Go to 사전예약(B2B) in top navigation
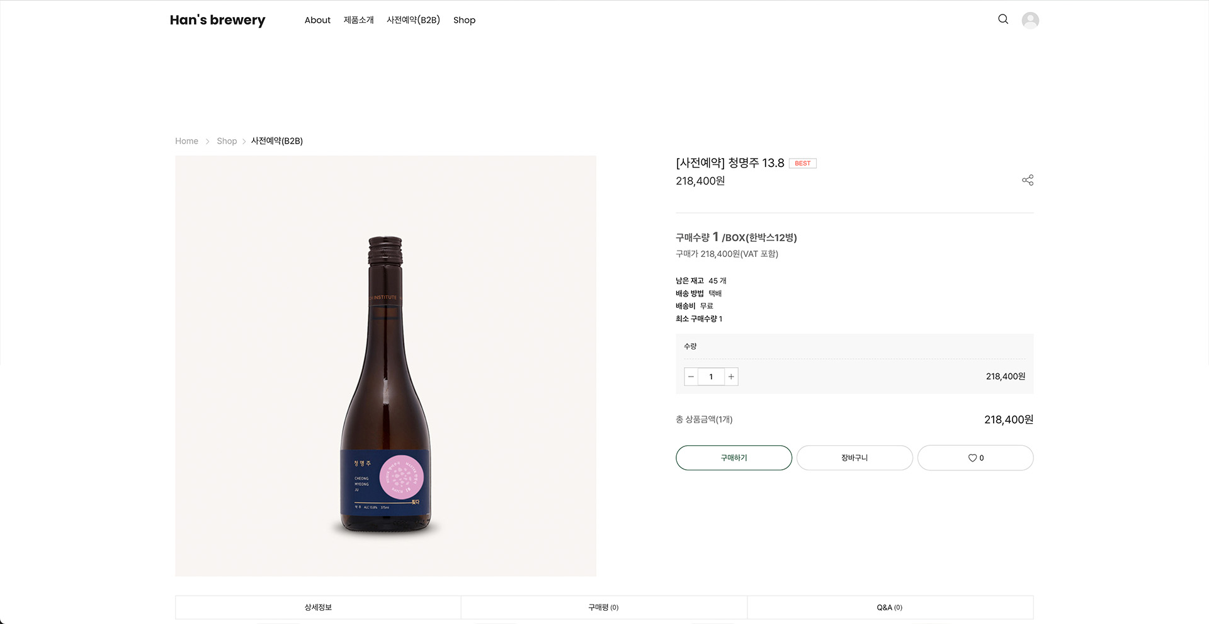Screen dimensions: 1209x624 (413, 20)
